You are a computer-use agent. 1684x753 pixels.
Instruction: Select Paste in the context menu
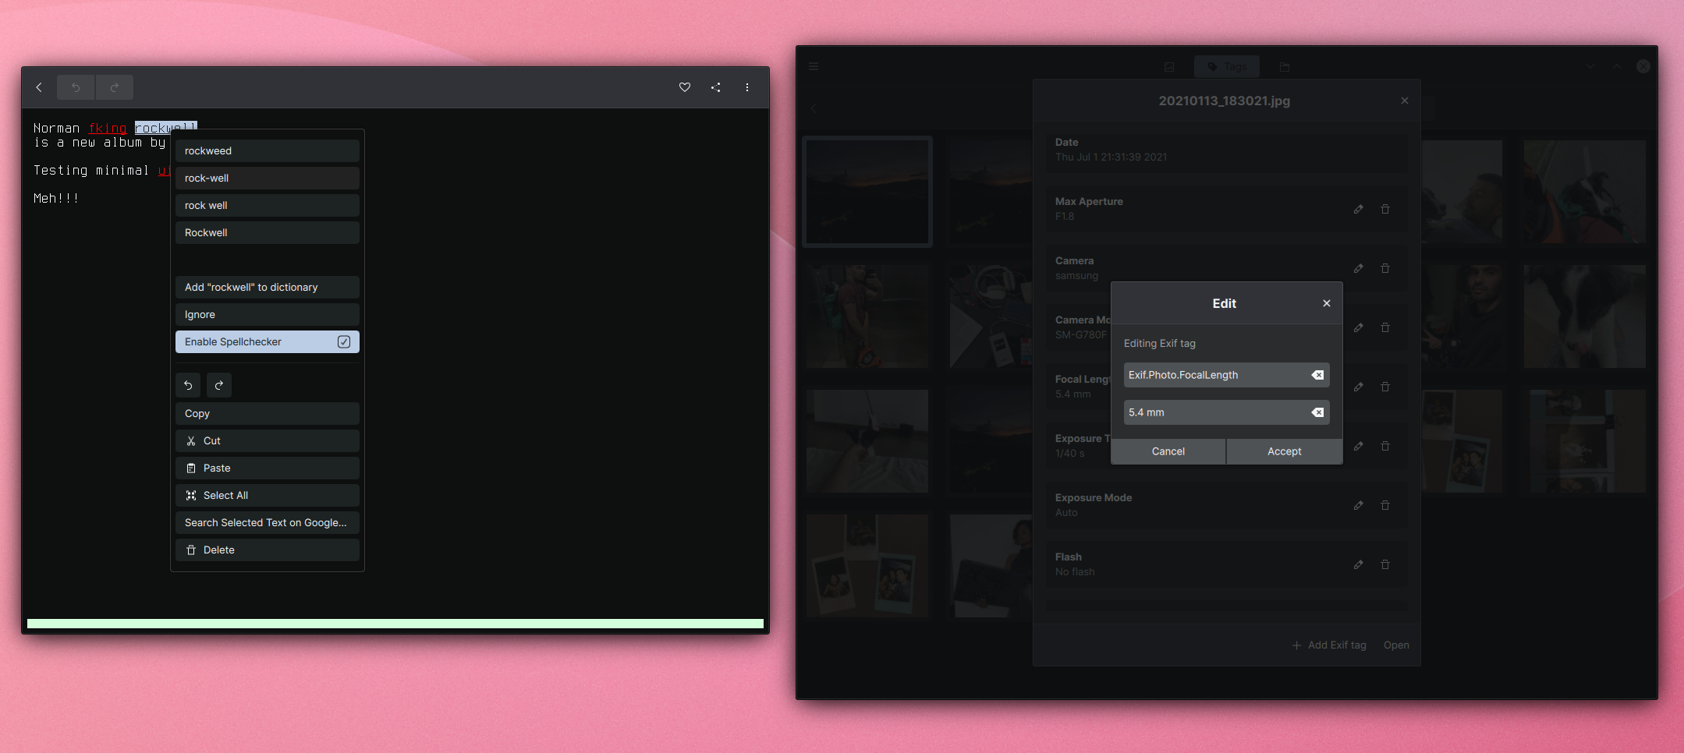[268, 468]
